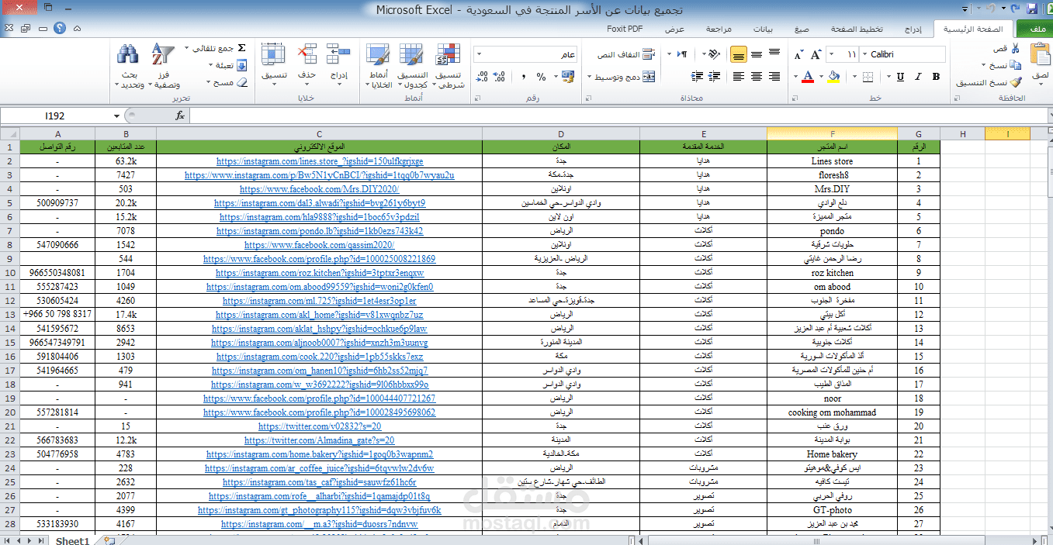
Task: Open the File (ملف) tab
Action: point(1034,29)
